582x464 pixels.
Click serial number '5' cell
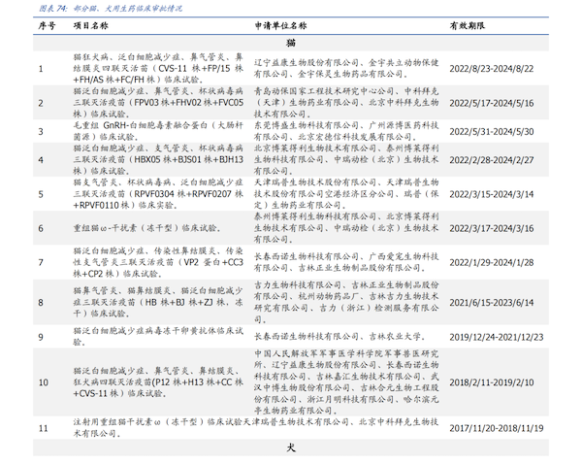(x=41, y=195)
